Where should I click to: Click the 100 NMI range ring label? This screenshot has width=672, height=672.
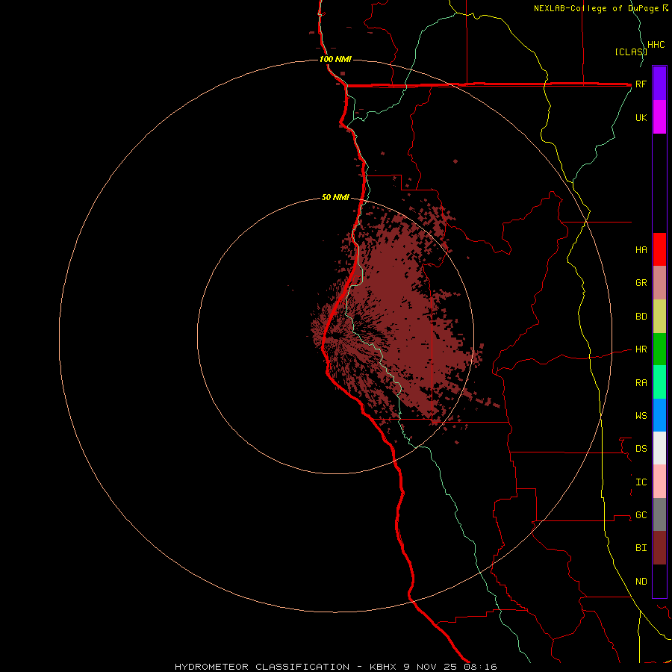coord(335,59)
